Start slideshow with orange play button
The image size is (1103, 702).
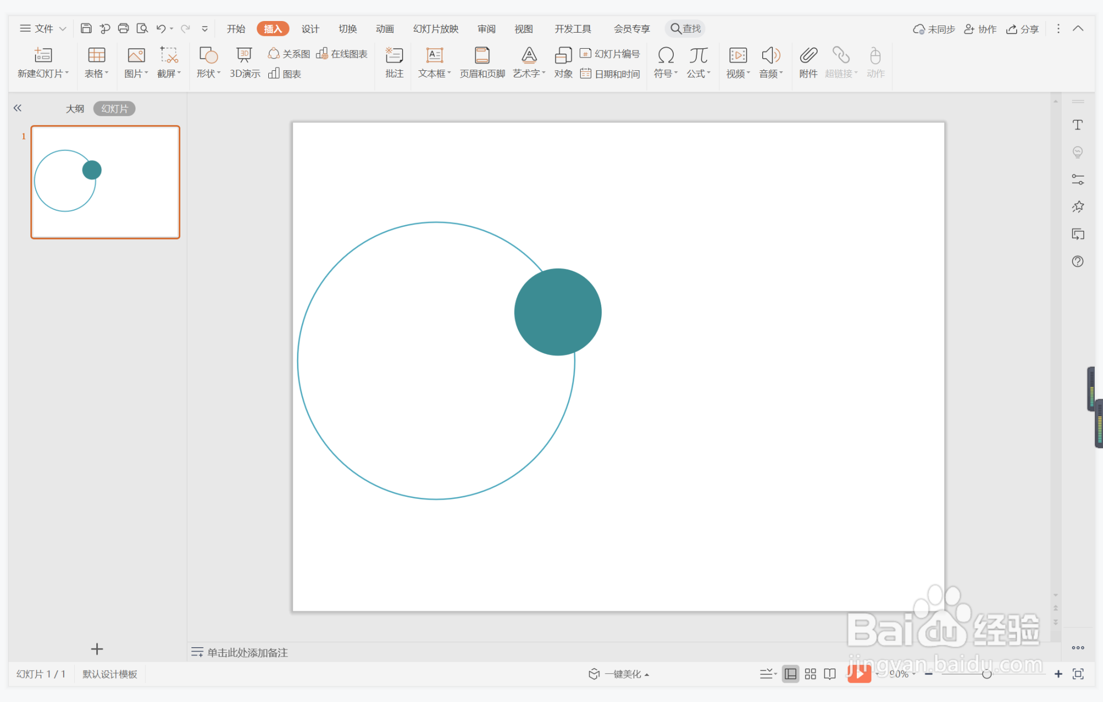859,673
